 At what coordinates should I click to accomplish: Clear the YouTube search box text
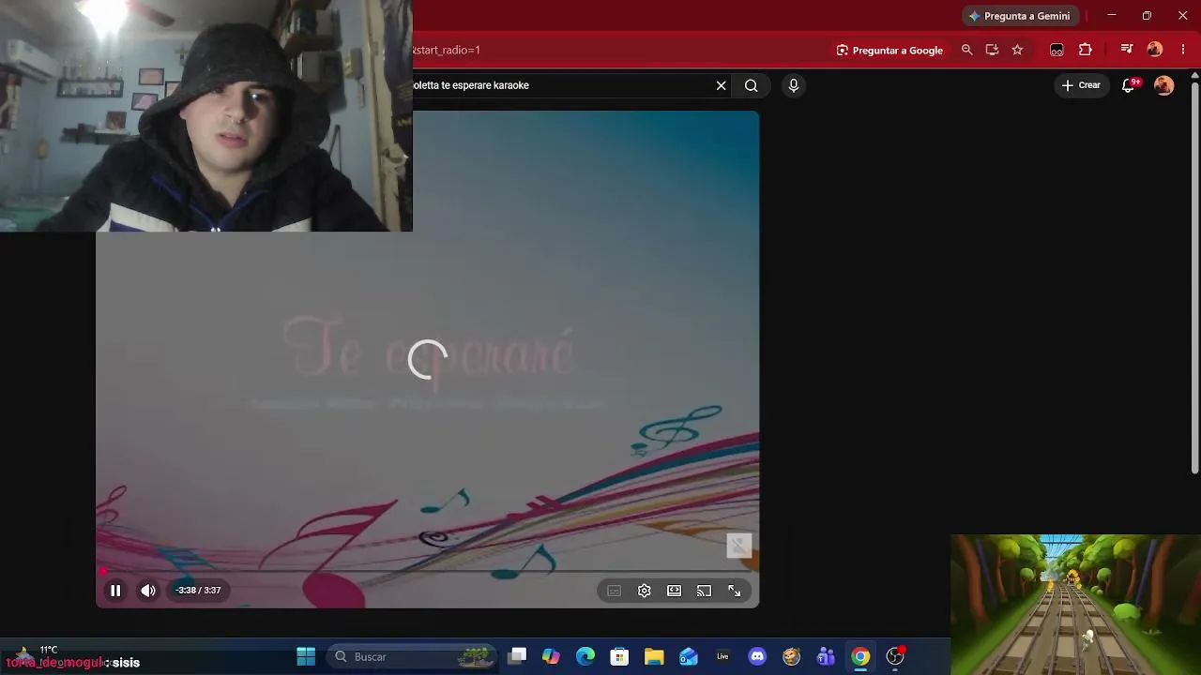[722, 85]
